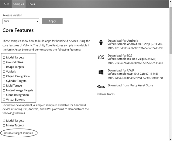172x141 pixels.
Task: Click info icon next to VuMark
Action: [x=4, y=72]
